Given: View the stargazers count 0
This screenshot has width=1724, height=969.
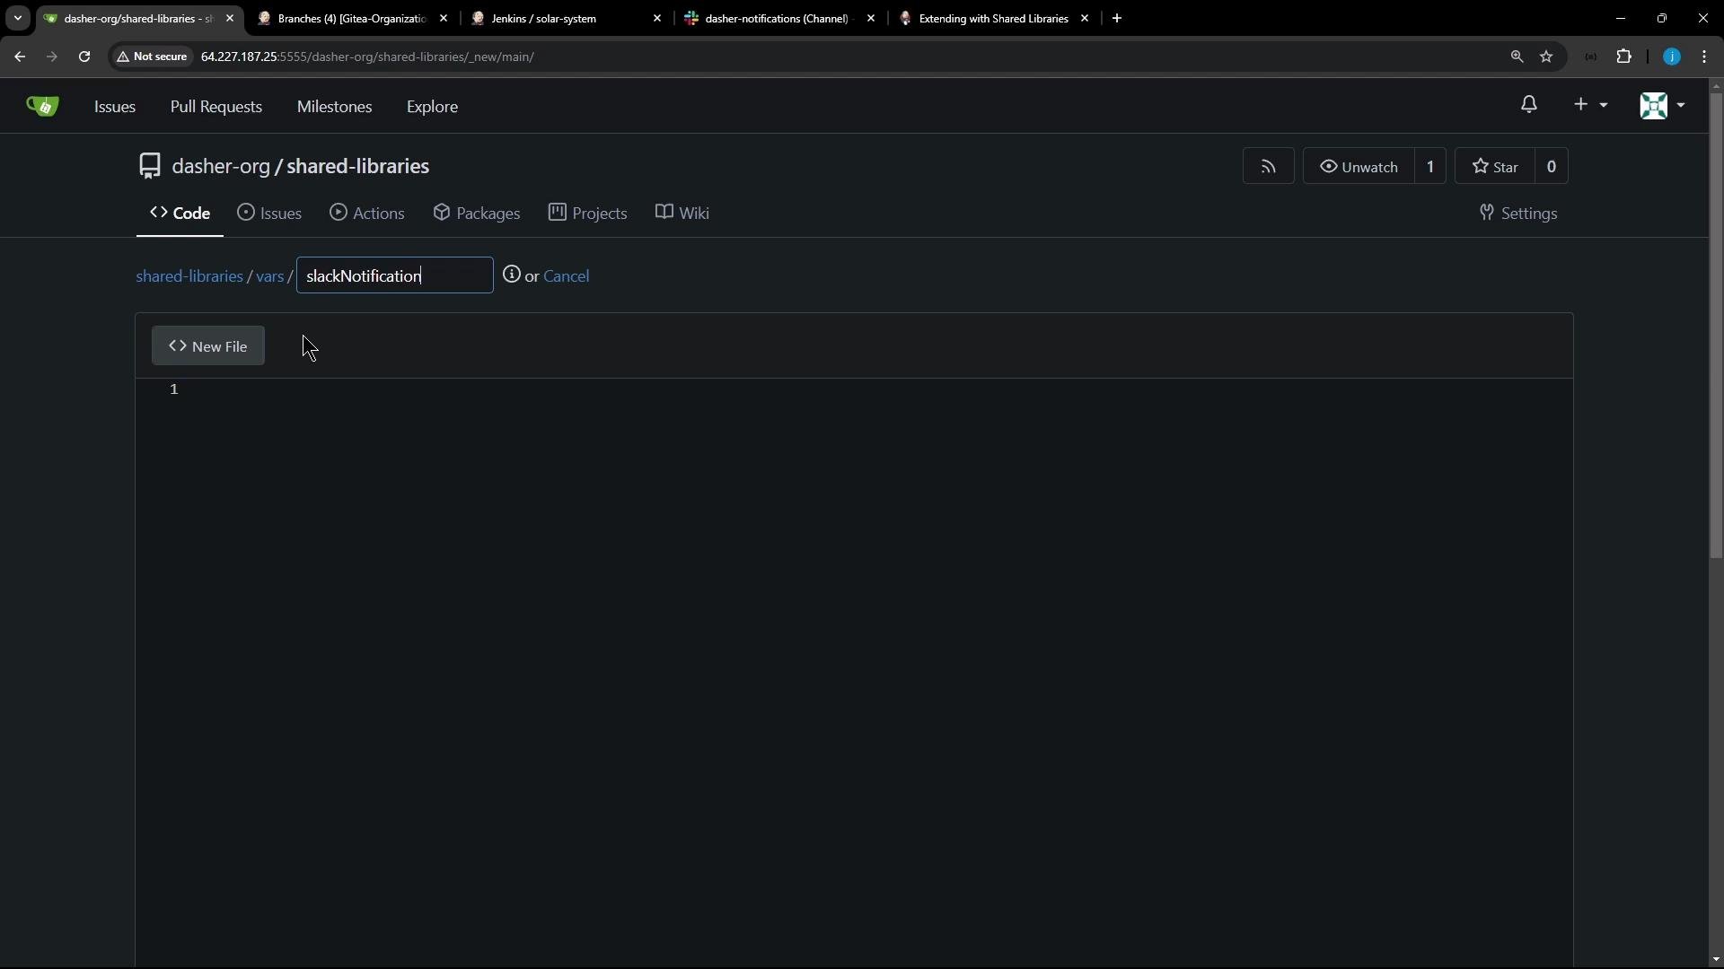Looking at the screenshot, I should coord(1552,166).
